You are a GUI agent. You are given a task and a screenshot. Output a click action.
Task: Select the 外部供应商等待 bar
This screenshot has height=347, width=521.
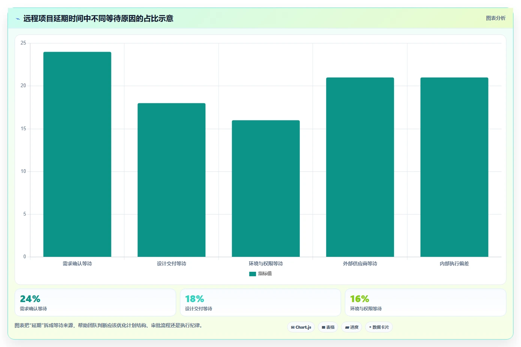tap(360, 167)
